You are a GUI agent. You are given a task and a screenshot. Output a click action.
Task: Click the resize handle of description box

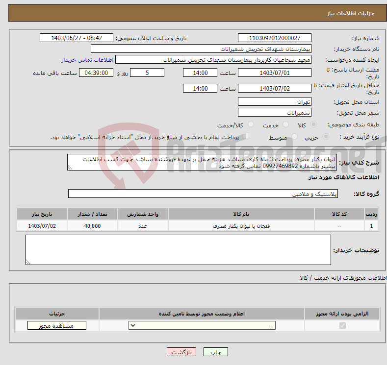70,168
